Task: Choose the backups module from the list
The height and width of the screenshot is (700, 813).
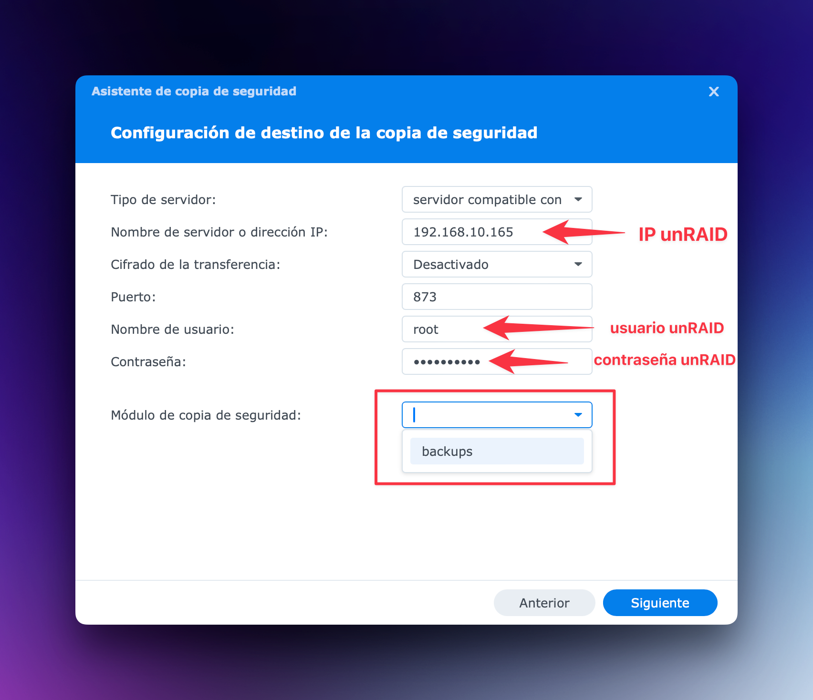Action: tap(497, 451)
